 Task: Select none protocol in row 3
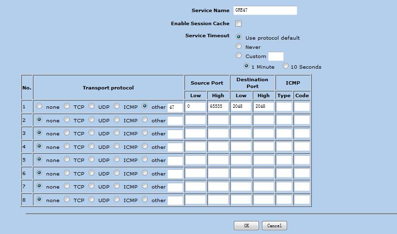(39, 132)
